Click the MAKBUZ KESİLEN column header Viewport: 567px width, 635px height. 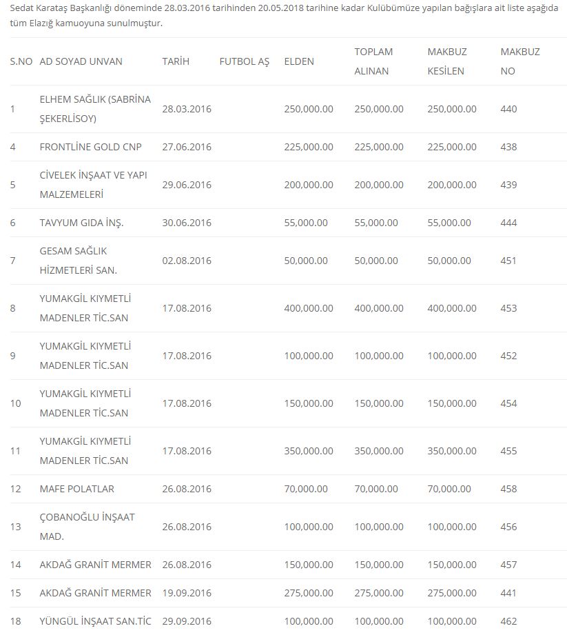[x=446, y=61]
